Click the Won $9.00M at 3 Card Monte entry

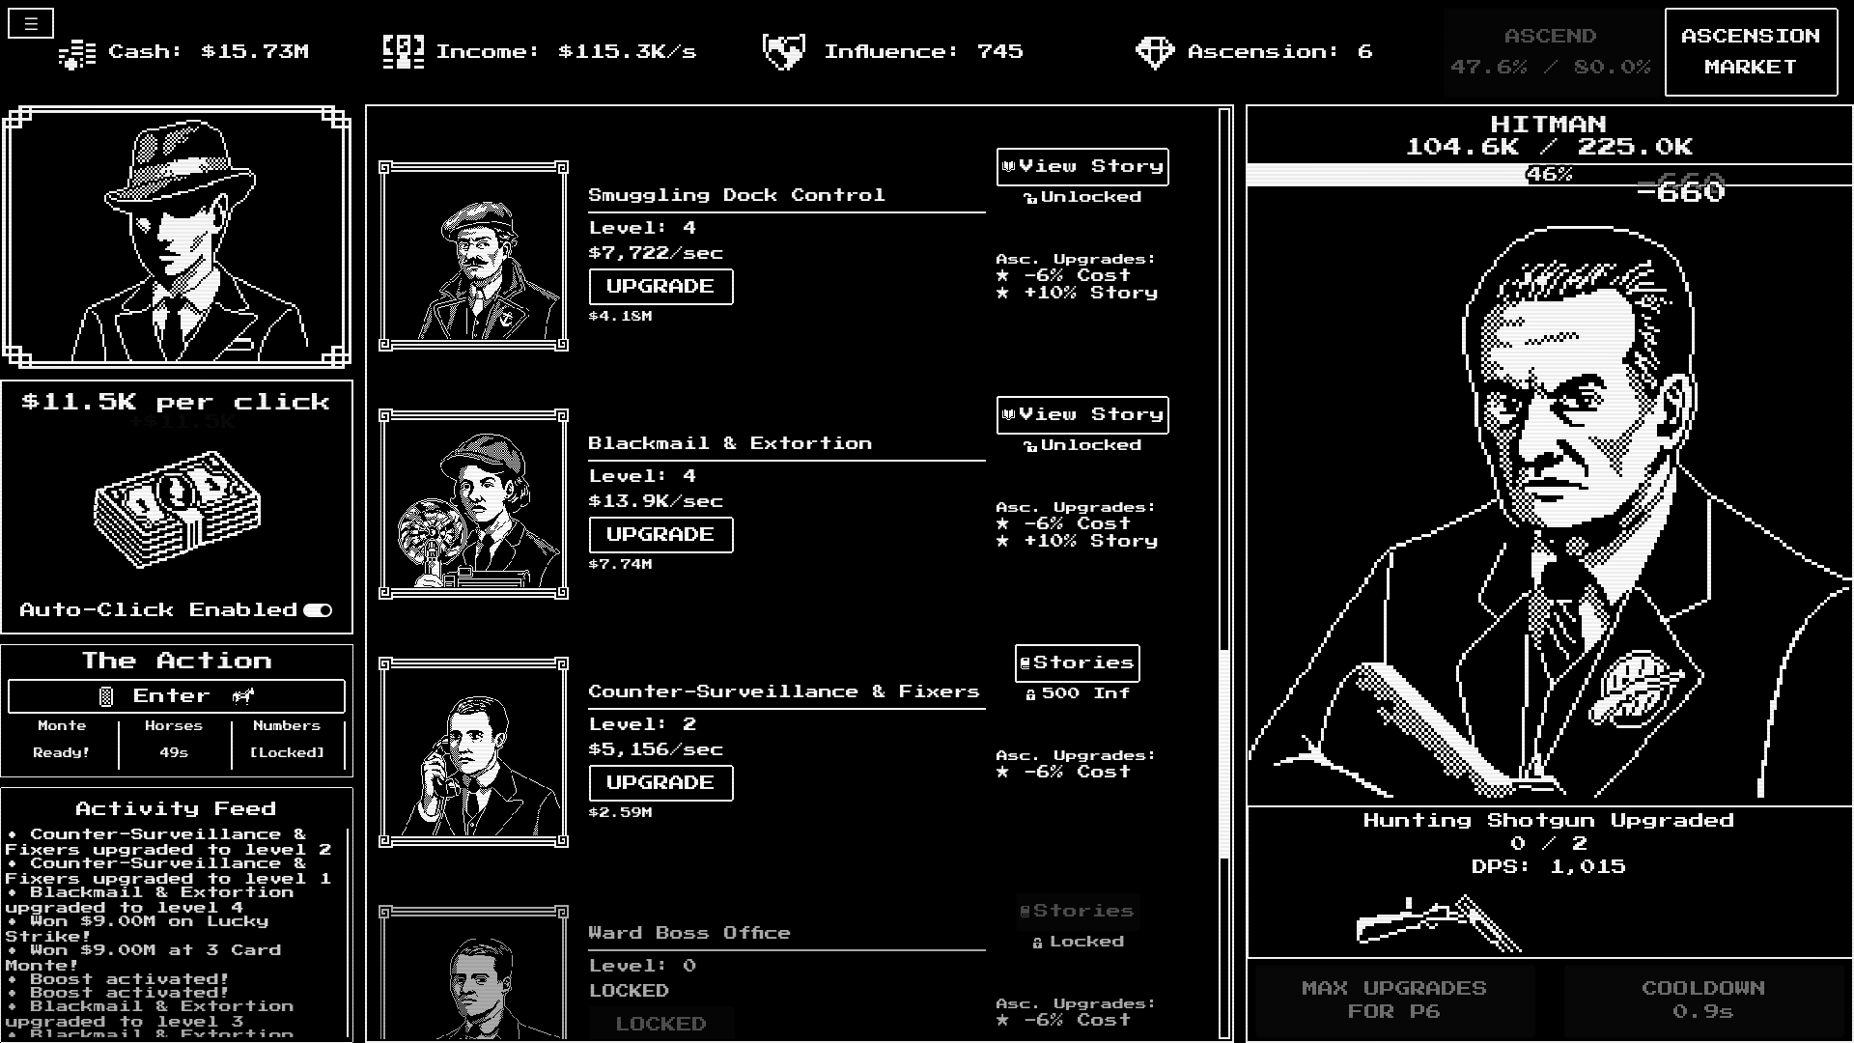pyautogui.click(x=143, y=958)
